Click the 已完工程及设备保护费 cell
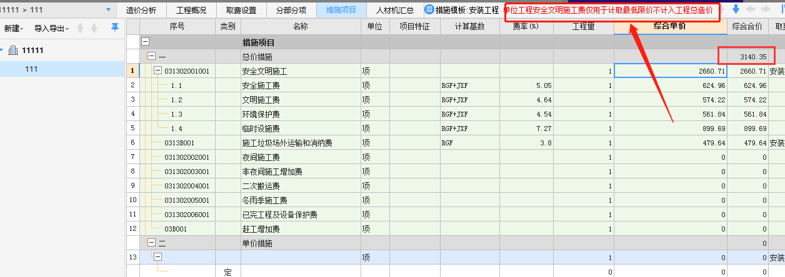 click(x=300, y=215)
